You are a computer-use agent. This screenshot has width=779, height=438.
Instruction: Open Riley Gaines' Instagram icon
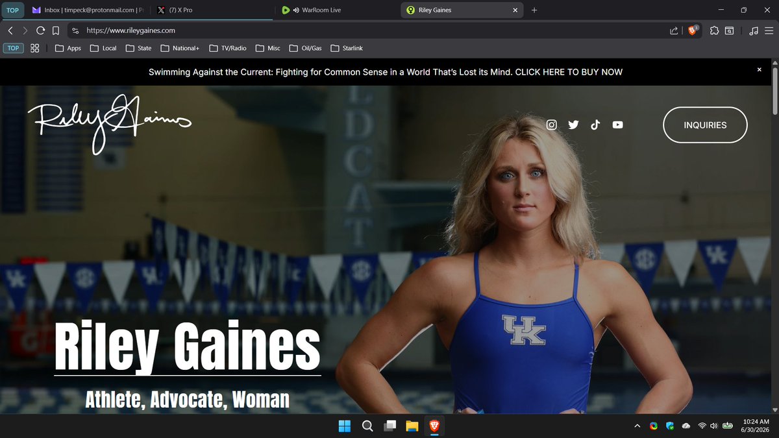(552, 125)
